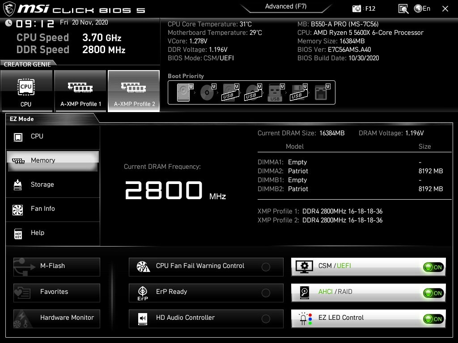Image resolution: width=458 pixels, height=343 pixels.
Task: Switch the CSM/UEFI ON toggle
Action: pyautogui.click(x=434, y=267)
